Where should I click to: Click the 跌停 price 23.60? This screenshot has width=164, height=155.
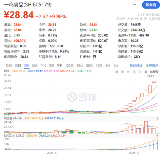[93, 30]
